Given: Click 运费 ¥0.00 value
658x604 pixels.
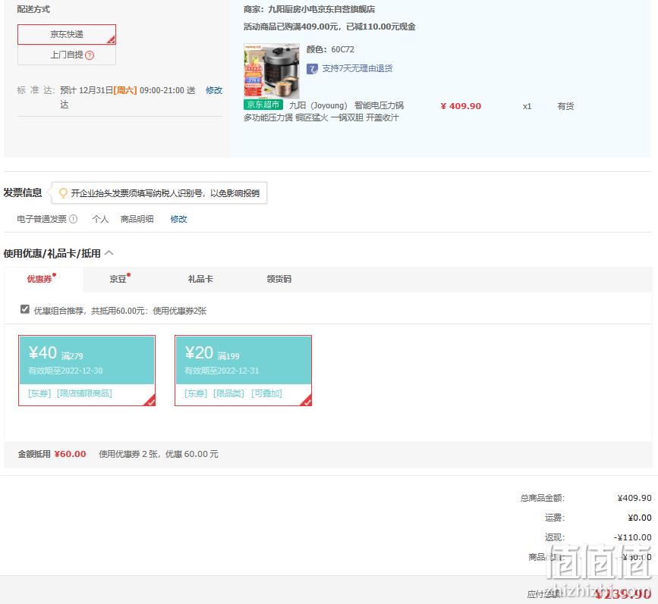Looking at the screenshot, I should [x=640, y=518].
